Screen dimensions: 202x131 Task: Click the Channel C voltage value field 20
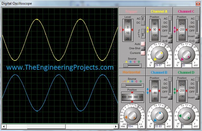[x=186, y=65]
